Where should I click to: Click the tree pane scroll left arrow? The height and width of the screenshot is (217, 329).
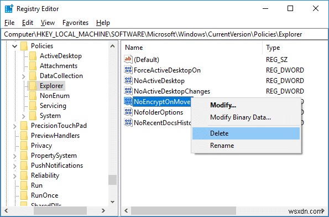6,210
